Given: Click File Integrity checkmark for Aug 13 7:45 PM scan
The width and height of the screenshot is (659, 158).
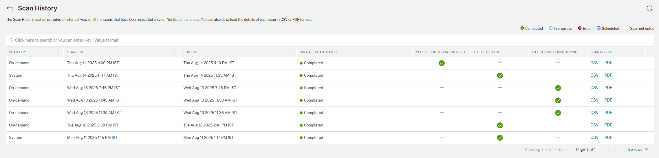Looking at the screenshot, I should tap(558, 88).
